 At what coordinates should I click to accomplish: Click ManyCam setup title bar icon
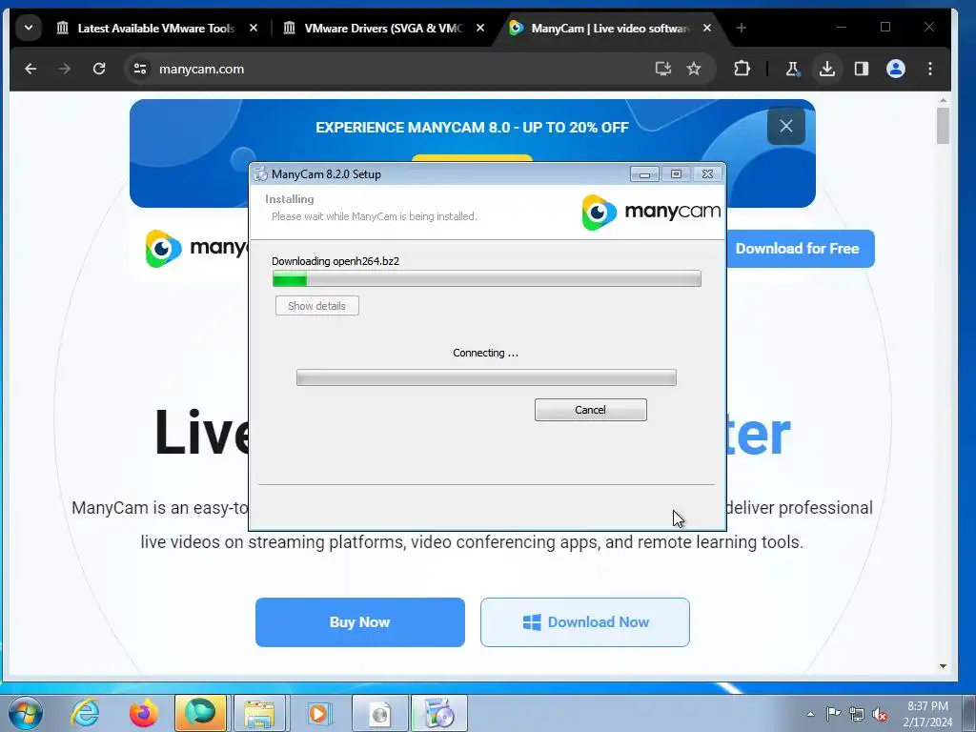coord(260,173)
